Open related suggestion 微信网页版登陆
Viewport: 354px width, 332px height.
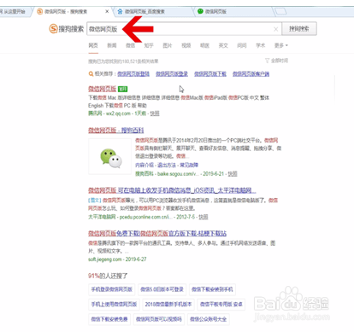133,74
